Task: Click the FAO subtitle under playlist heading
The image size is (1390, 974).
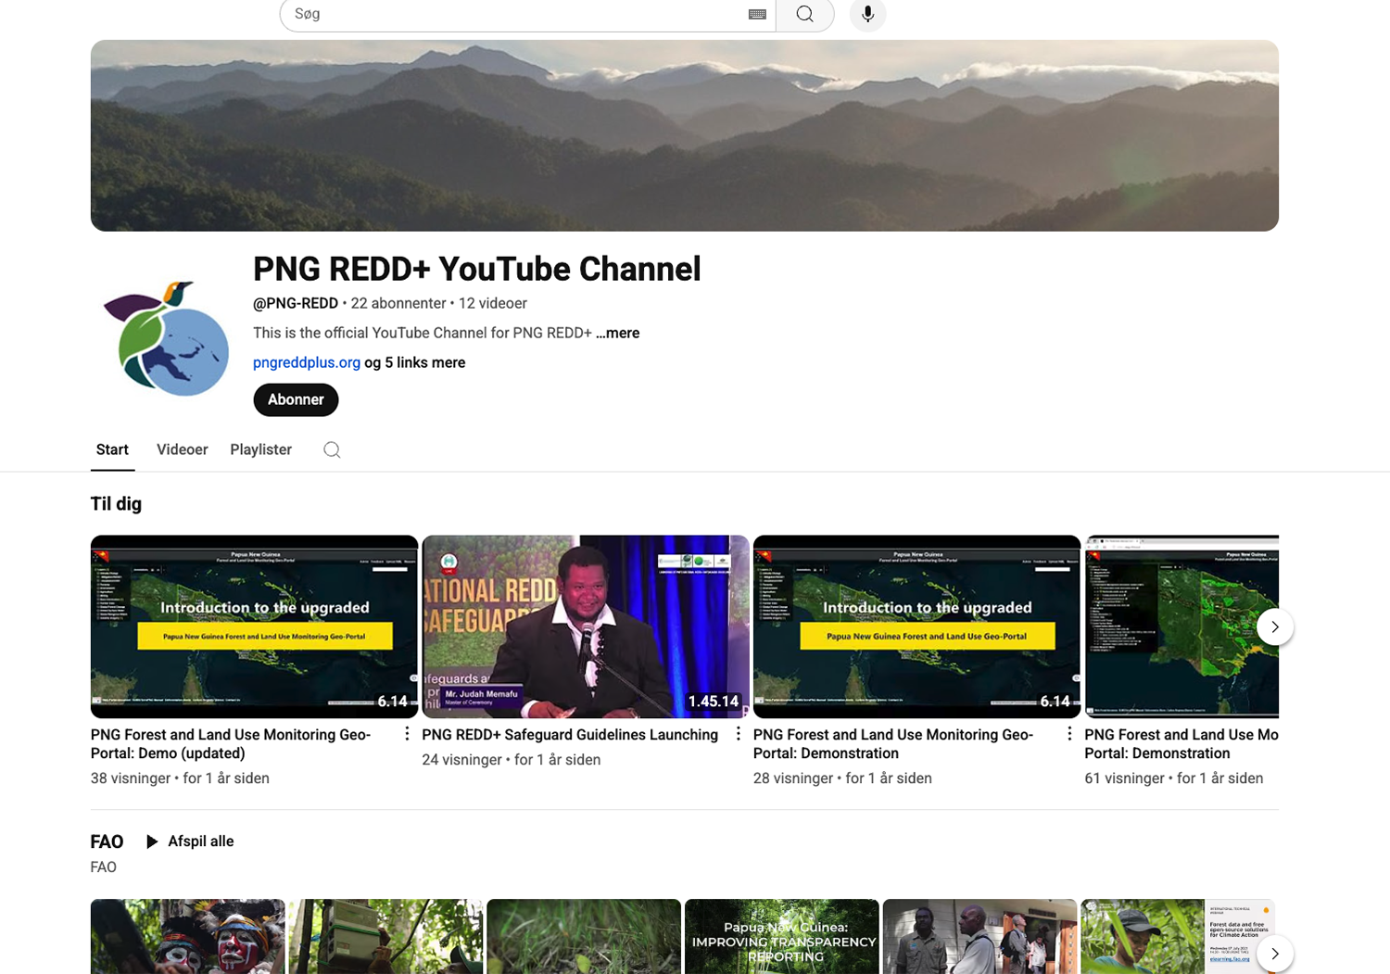Action: [x=104, y=867]
